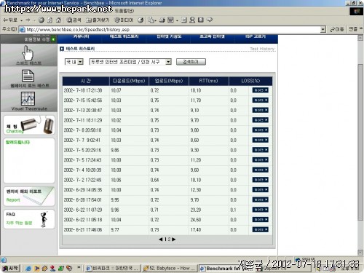
Task: Switch to the 52. Babyface taskbar window
Action: (x=170, y=268)
